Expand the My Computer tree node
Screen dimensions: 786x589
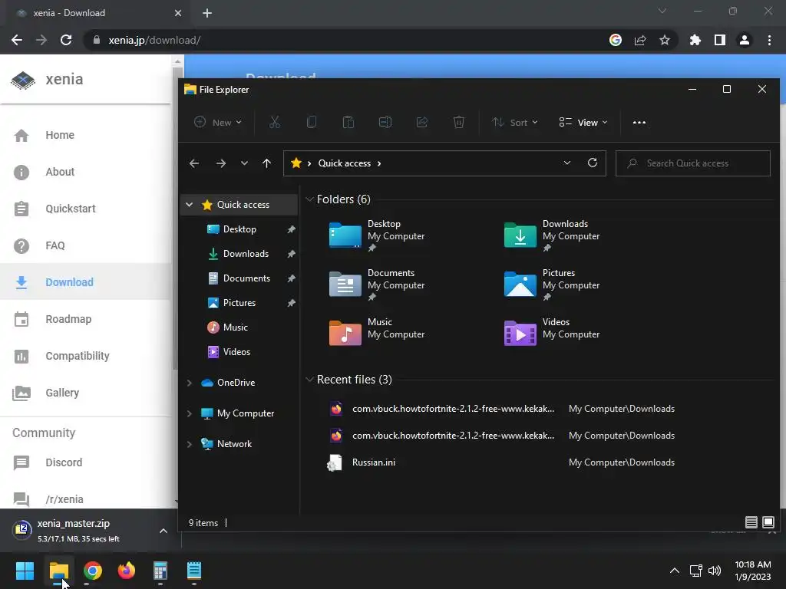coord(190,413)
